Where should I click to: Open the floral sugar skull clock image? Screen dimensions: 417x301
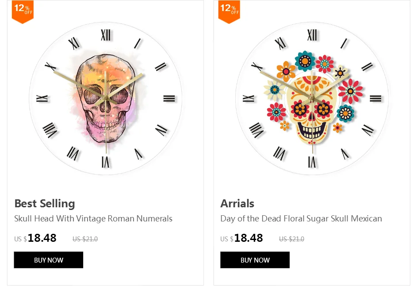[312, 98]
